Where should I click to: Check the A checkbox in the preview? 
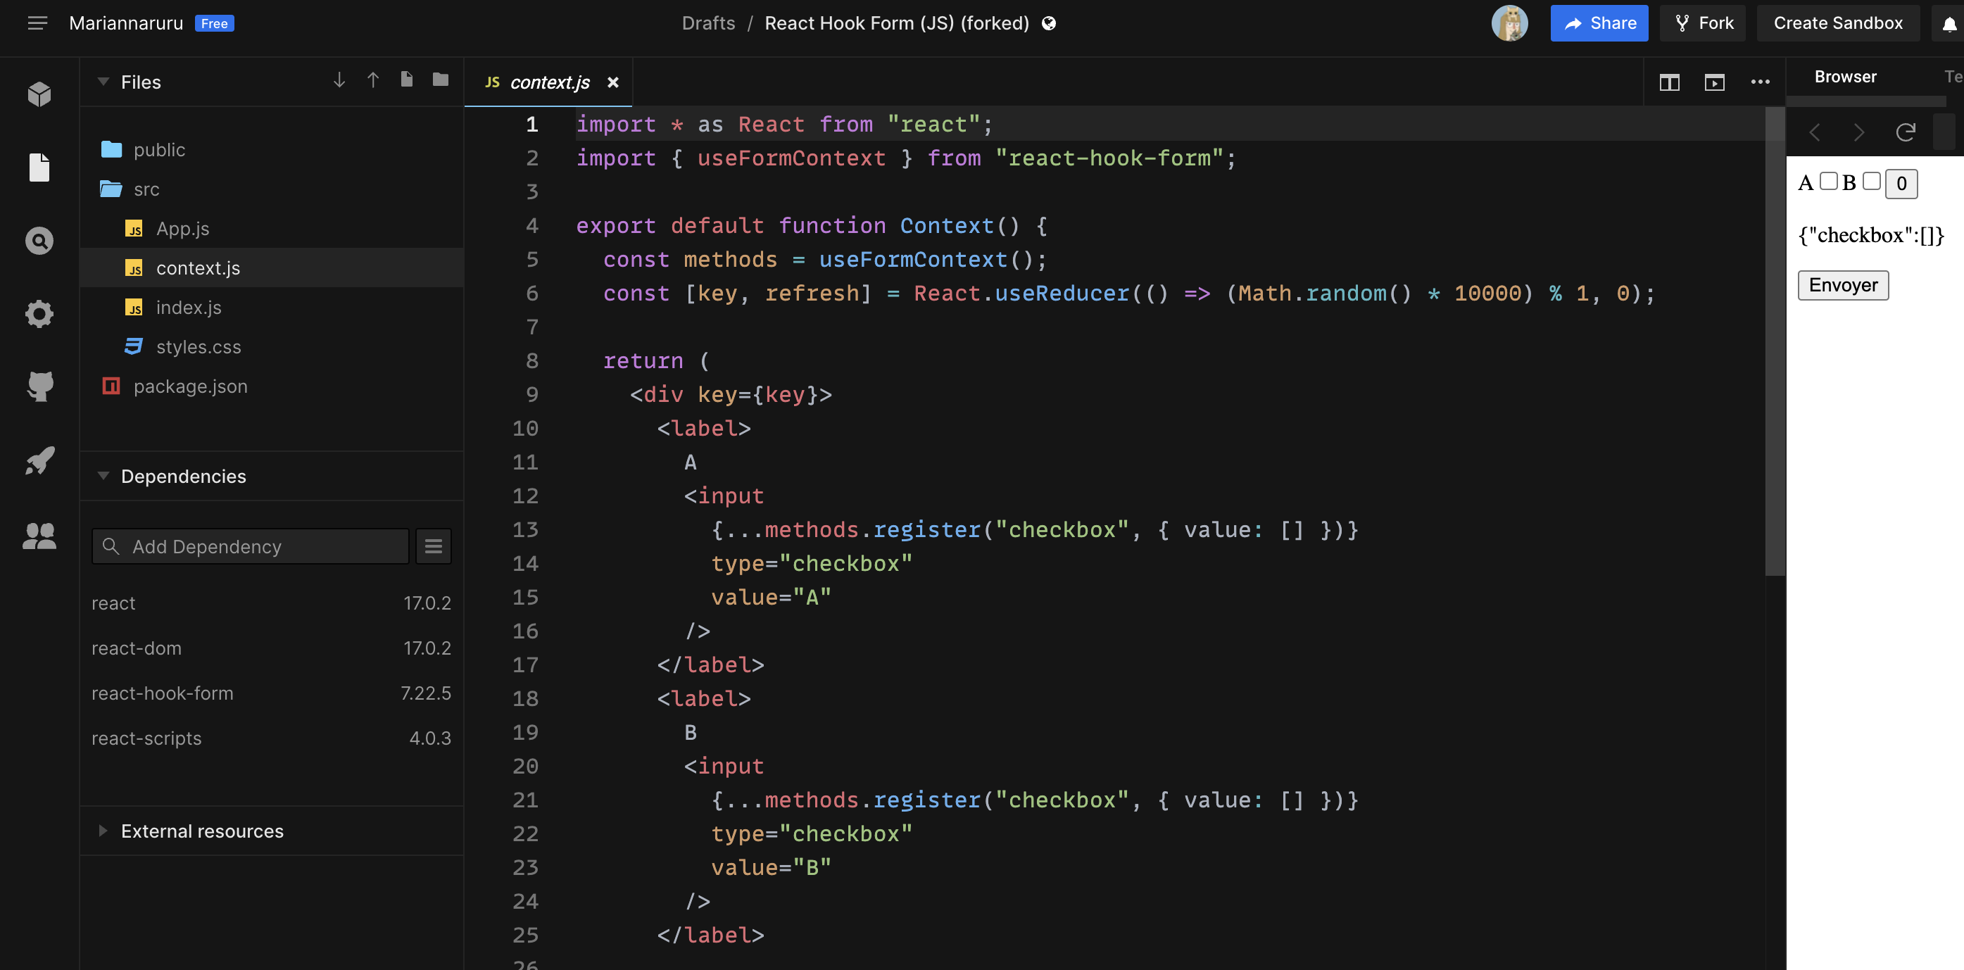pyautogui.click(x=1827, y=181)
